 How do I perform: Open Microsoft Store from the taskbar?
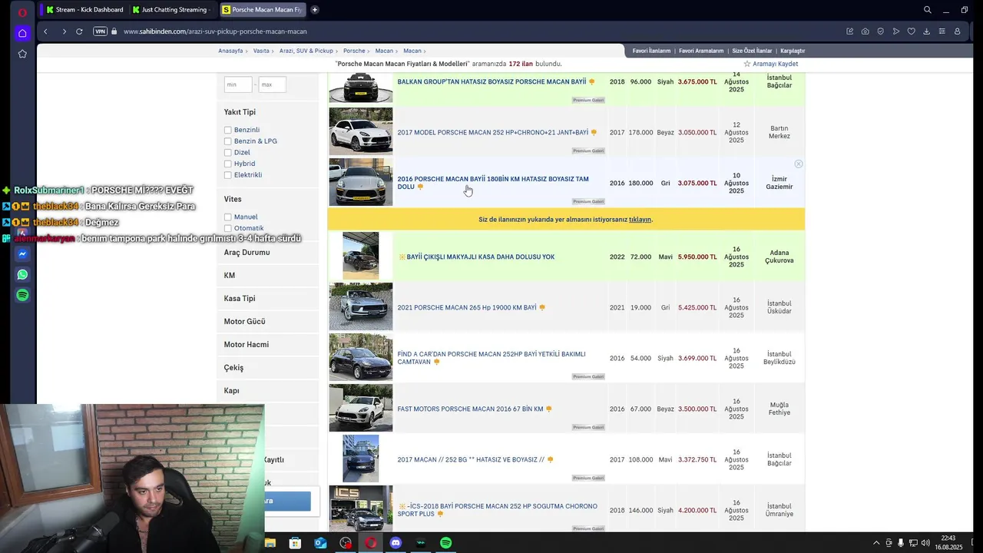pyautogui.click(x=295, y=543)
